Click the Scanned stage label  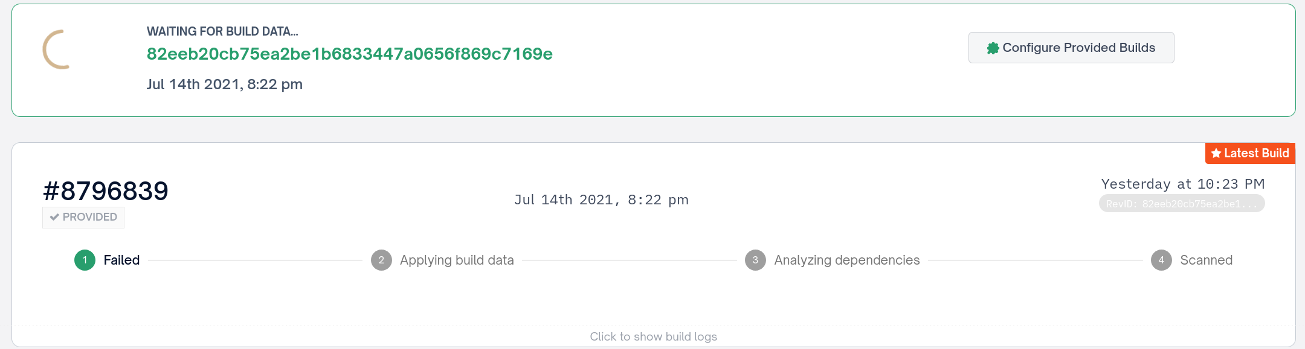click(x=1206, y=260)
